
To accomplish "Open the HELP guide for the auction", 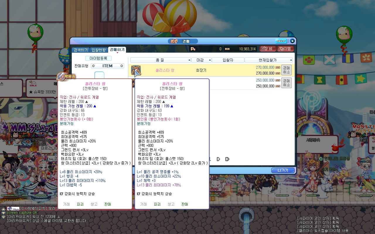I will point(281,41).
